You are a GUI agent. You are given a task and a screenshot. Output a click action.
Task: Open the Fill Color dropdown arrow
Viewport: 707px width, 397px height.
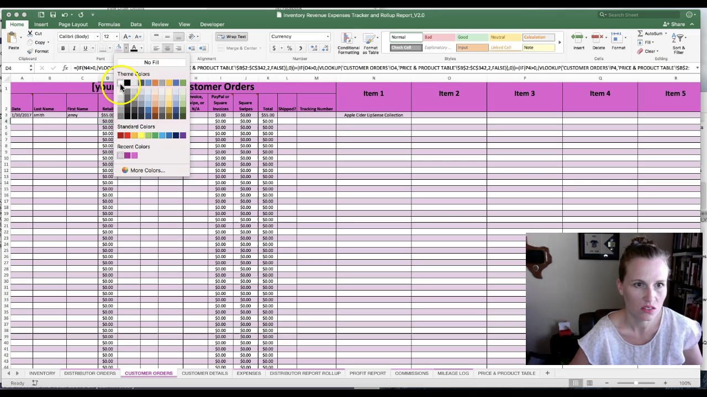click(126, 49)
